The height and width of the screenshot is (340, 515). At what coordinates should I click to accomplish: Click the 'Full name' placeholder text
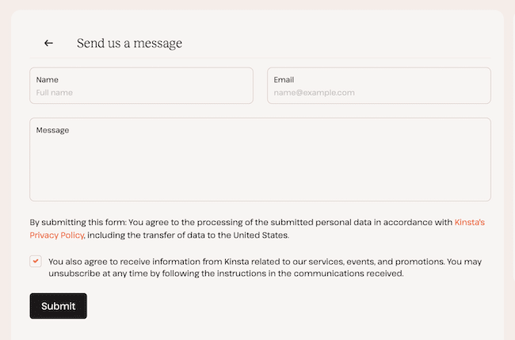click(x=55, y=93)
